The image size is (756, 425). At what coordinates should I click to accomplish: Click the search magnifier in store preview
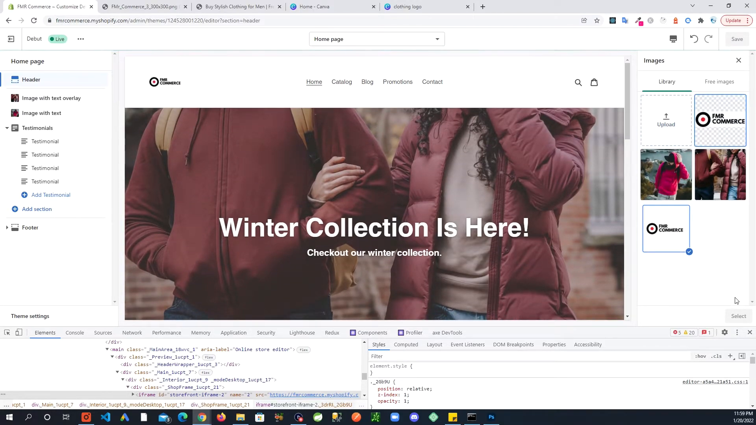tap(578, 82)
